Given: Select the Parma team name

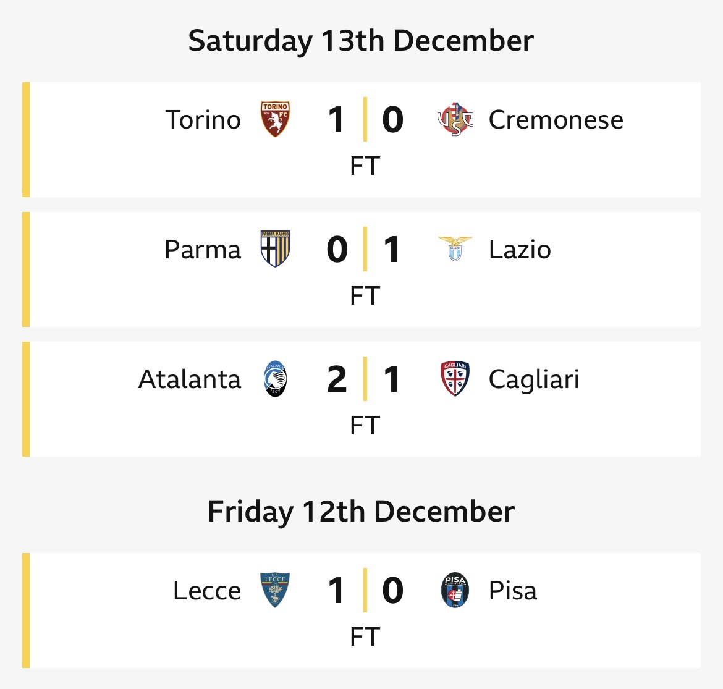Looking at the screenshot, I should point(203,250).
